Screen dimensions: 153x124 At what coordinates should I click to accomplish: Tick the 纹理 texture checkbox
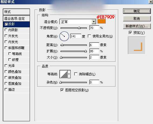tap(10, 60)
